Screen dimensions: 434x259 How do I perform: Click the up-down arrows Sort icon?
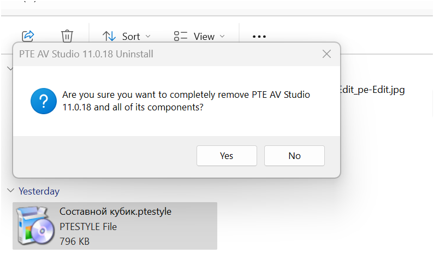click(109, 36)
